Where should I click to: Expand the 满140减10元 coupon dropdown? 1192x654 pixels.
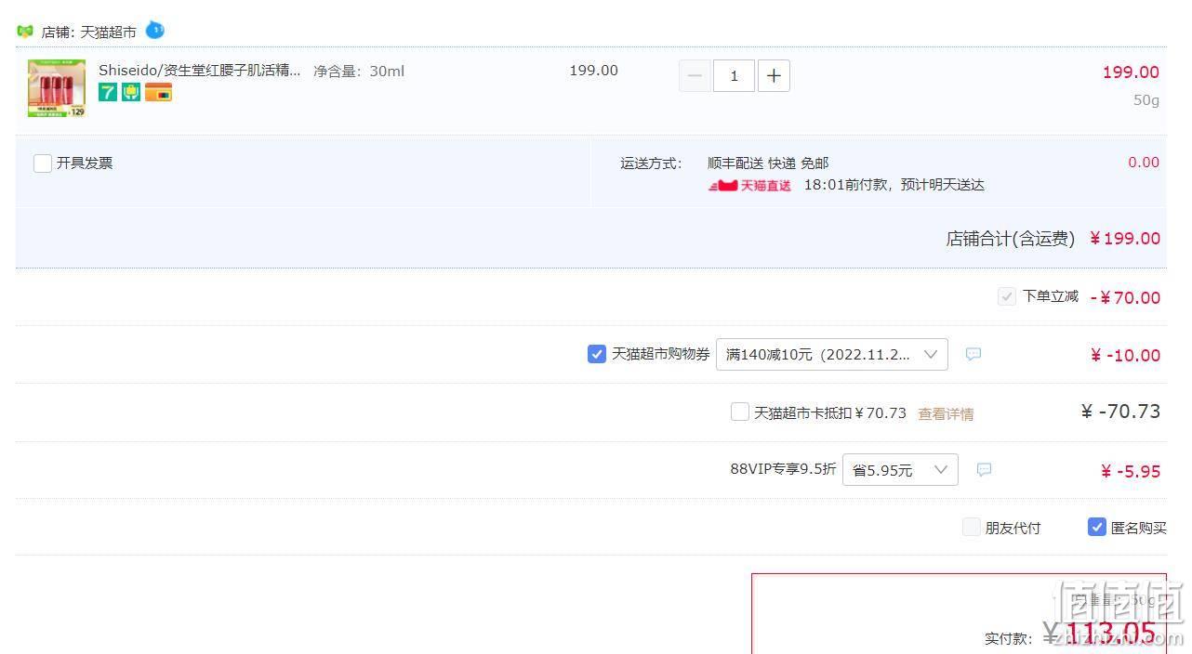click(x=832, y=354)
